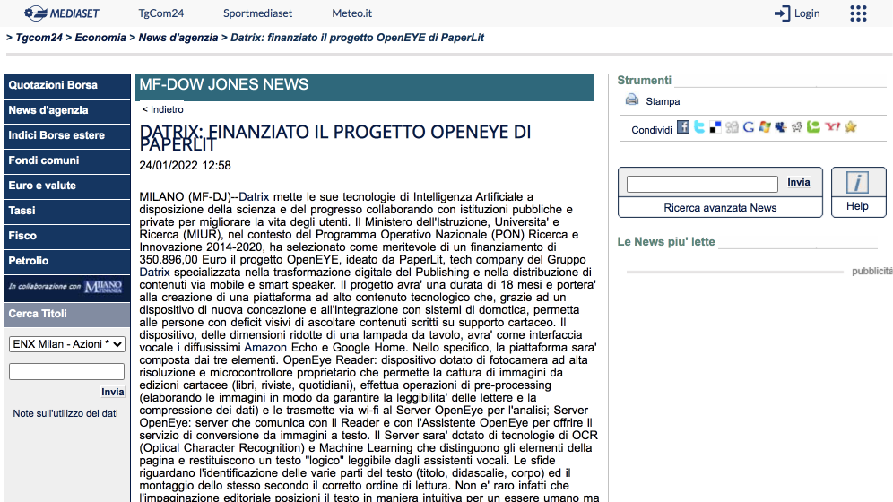Open TgCom24 in the top navigation

(x=161, y=13)
